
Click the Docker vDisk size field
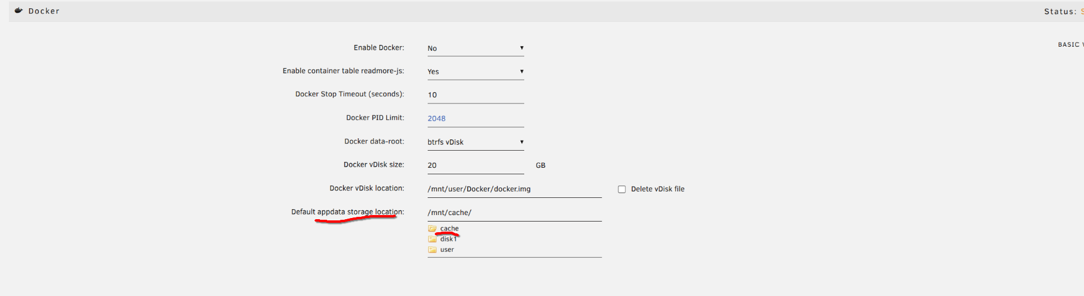(x=476, y=165)
